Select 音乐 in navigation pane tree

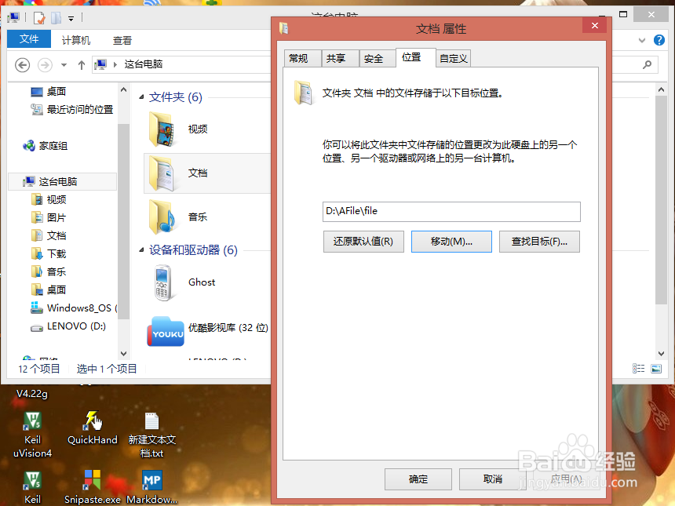(x=56, y=272)
